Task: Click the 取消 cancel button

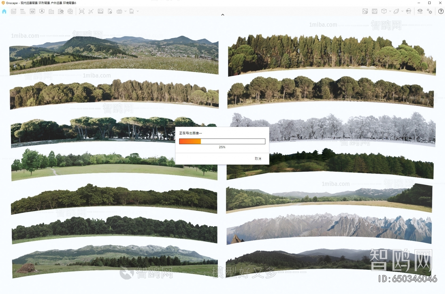Action: point(258,159)
